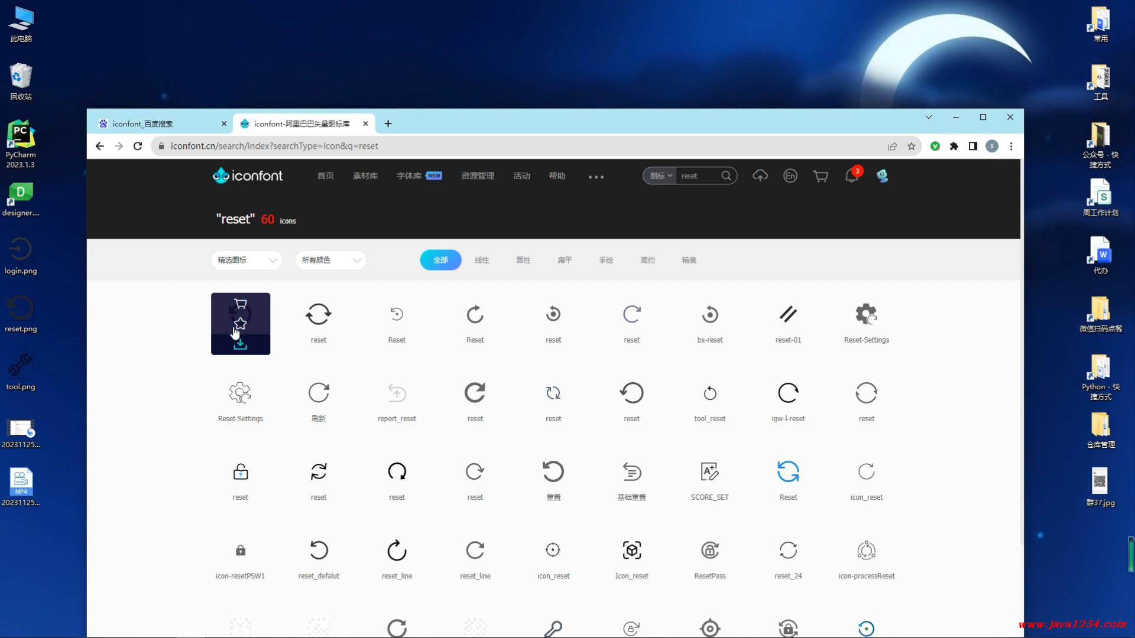Screen dimensions: 1135x638
Task: Open Chrome extensions puzzle icon
Action: (x=954, y=146)
